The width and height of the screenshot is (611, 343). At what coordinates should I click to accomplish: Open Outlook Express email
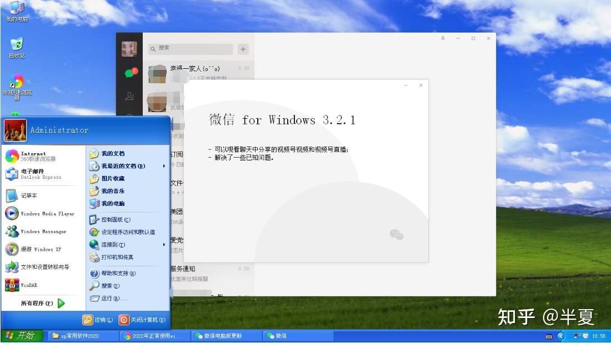coord(33,174)
